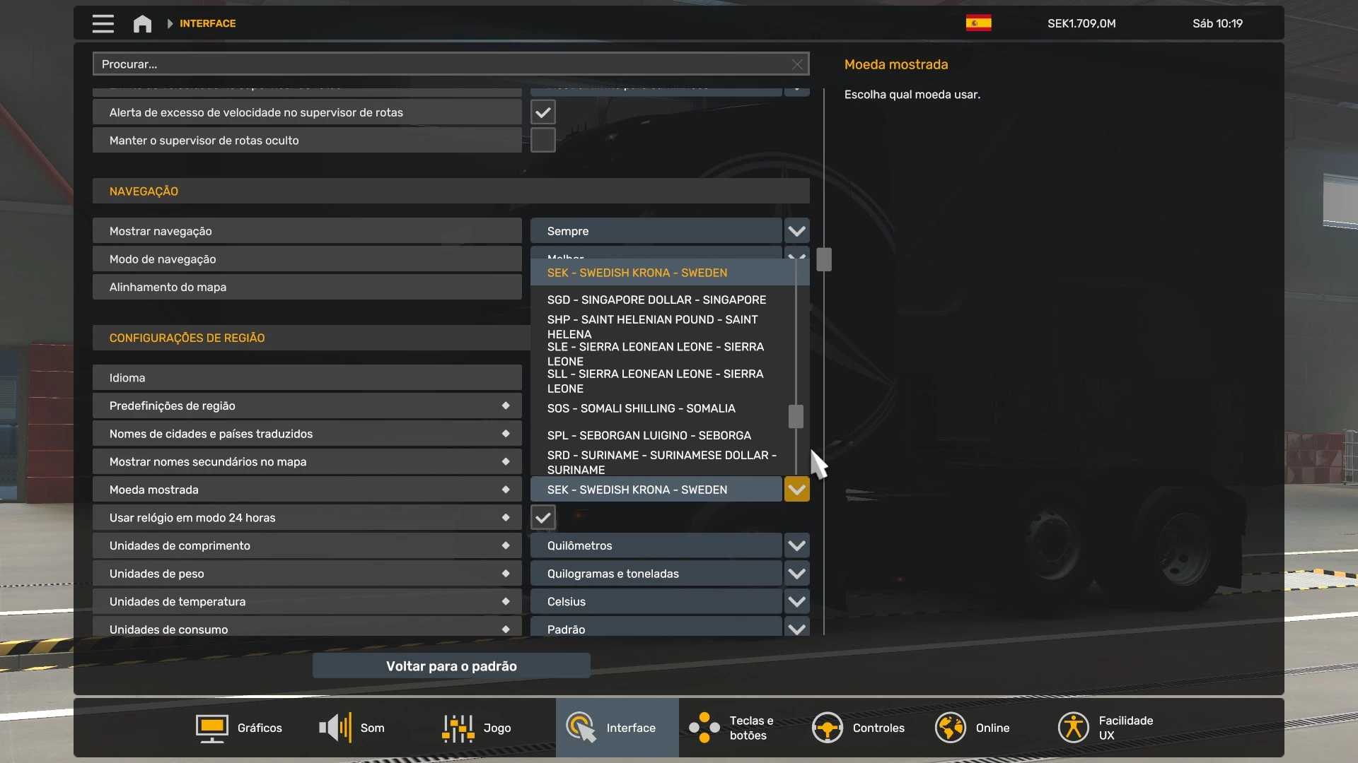Open the hamburger main menu icon
Image resolution: width=1358 pixels, height=763 pixels.
(103, 23)
